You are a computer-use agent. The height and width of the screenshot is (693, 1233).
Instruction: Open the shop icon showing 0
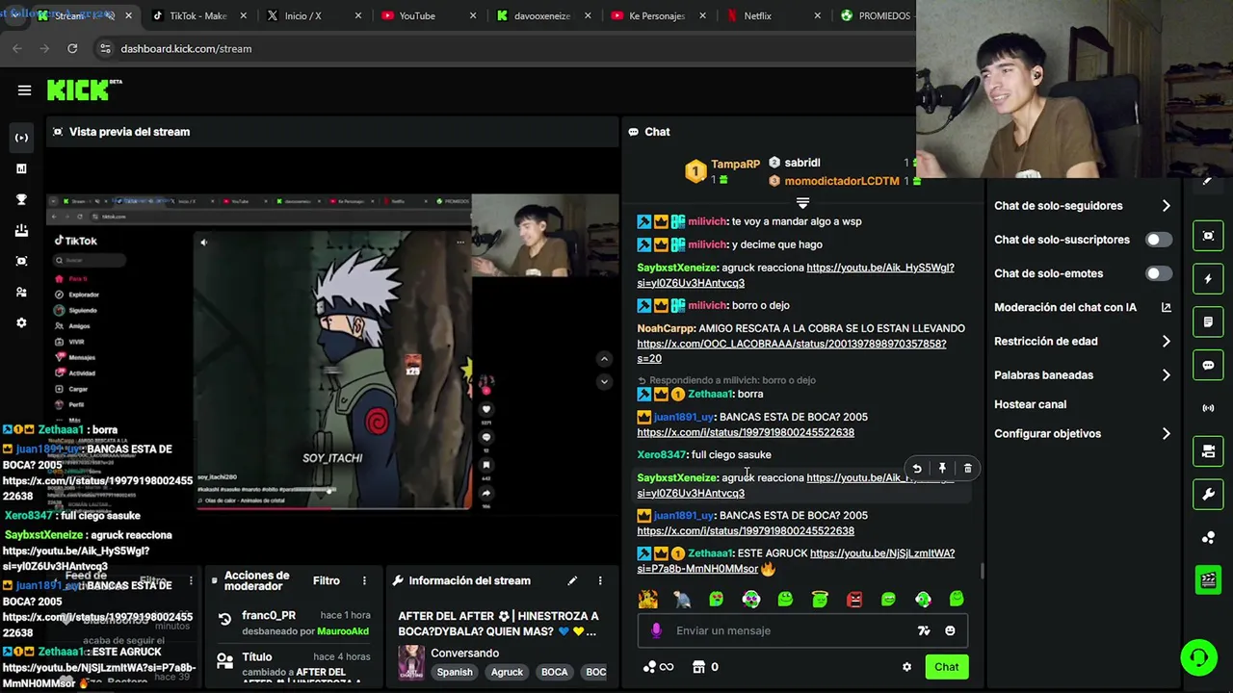[x=705, y=667]
